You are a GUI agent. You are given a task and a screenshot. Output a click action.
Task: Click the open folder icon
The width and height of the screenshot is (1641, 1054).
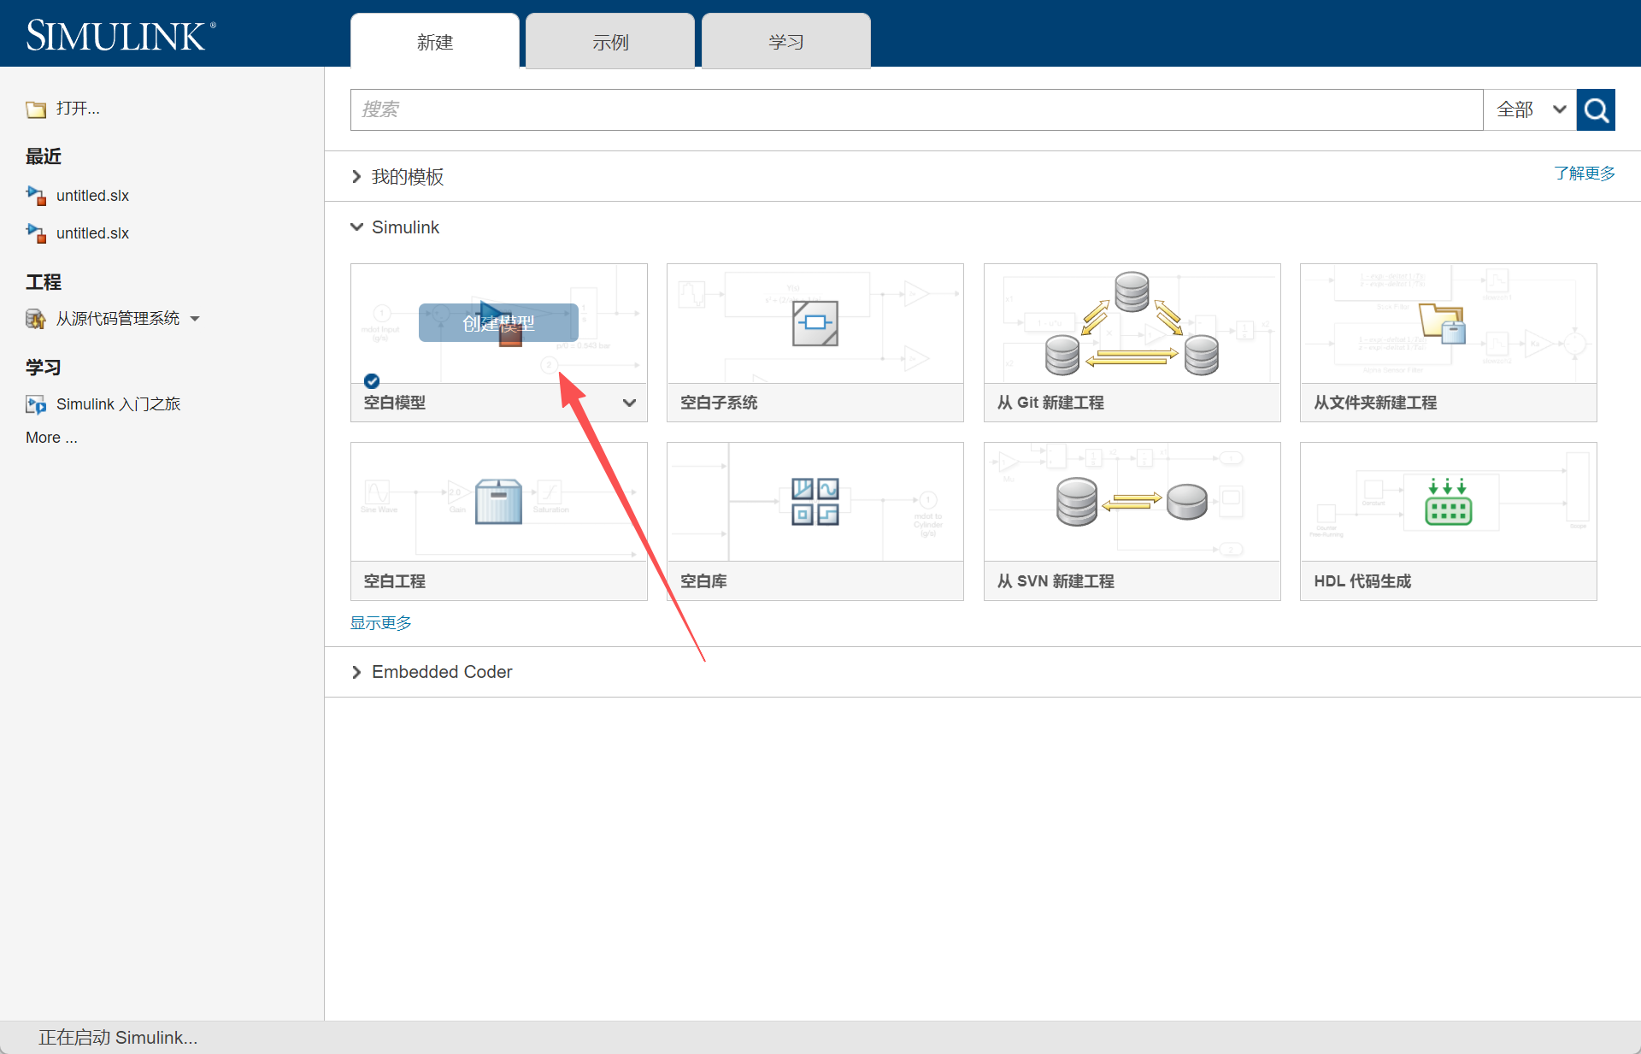pyautogui.click(x=36, y=109)
